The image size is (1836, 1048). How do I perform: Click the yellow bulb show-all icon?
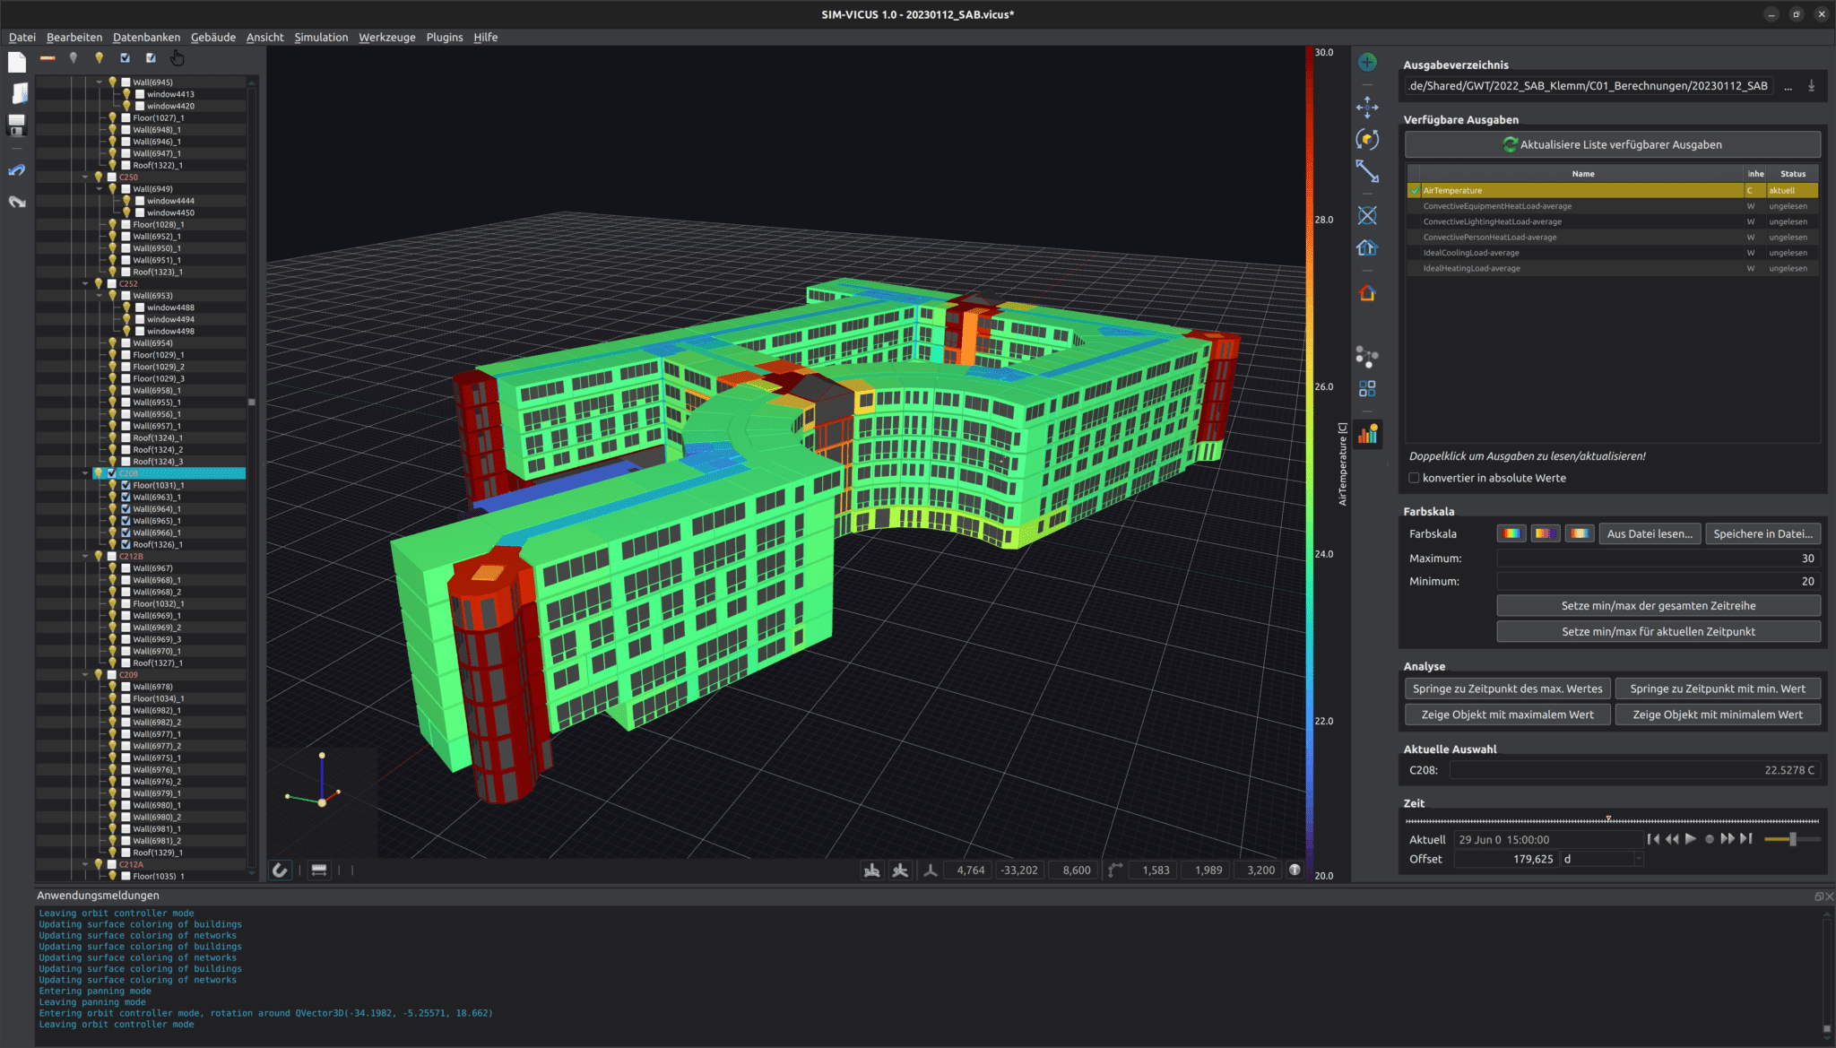point(99,58)
